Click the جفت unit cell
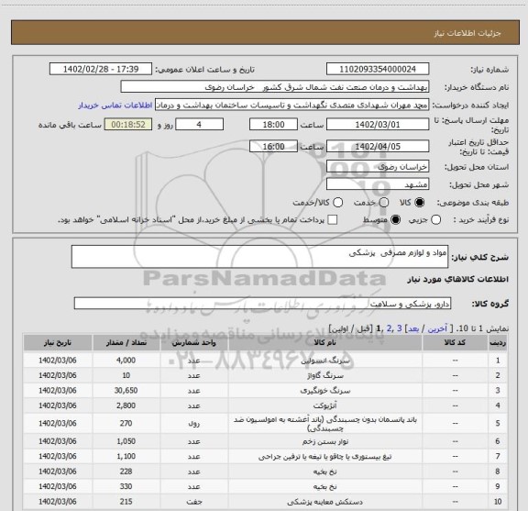 (194, 502)
